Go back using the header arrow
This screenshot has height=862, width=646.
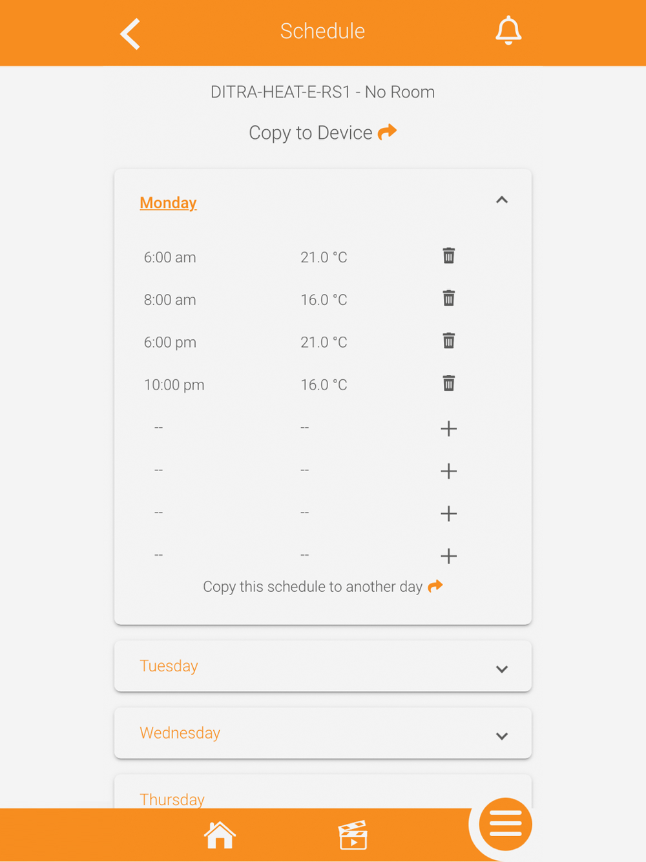pyautogui.click(x=130, y=34)
